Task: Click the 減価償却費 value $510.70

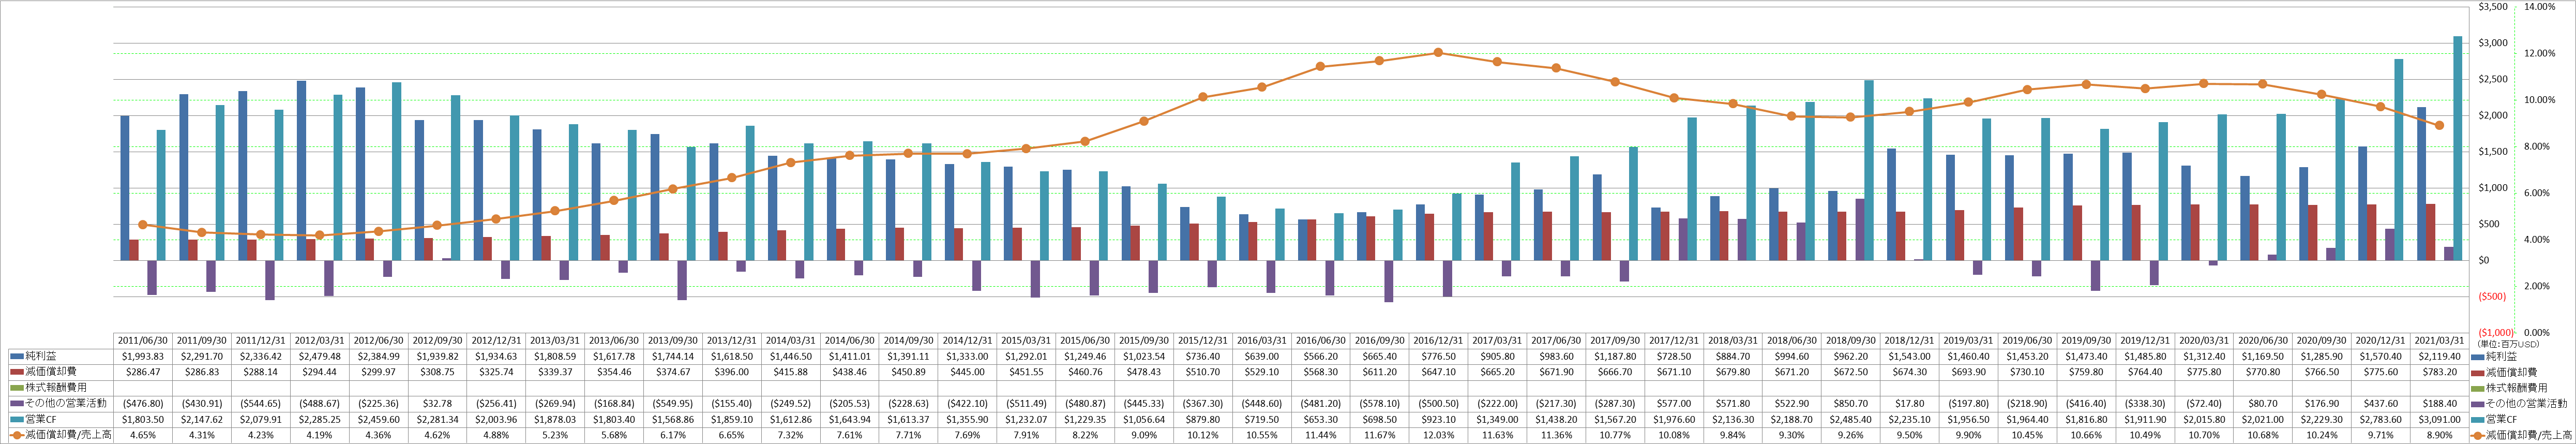Action: 1202,372
